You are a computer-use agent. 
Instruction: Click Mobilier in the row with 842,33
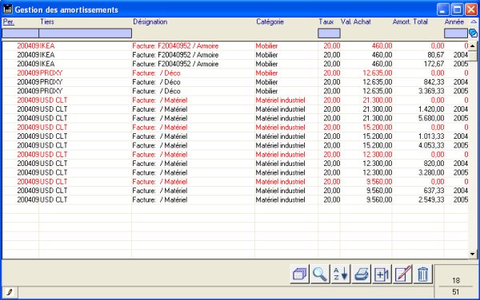pyautogui.click(x=266, y=82)
